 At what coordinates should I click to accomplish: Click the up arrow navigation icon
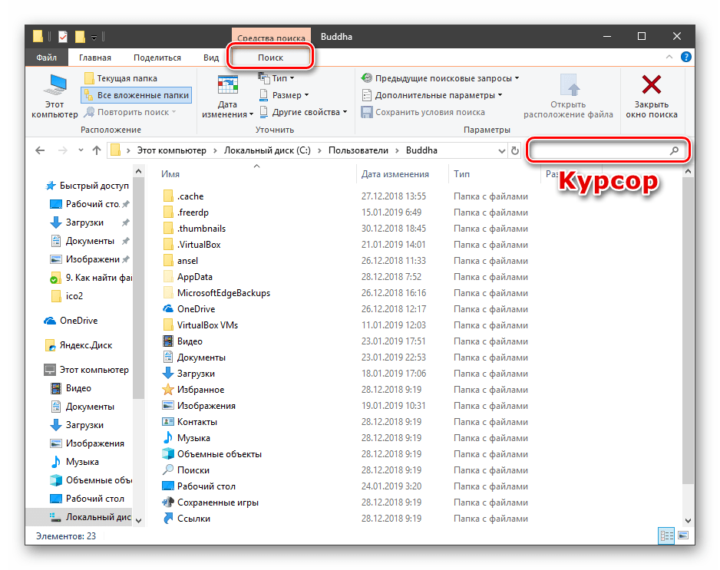97,150
